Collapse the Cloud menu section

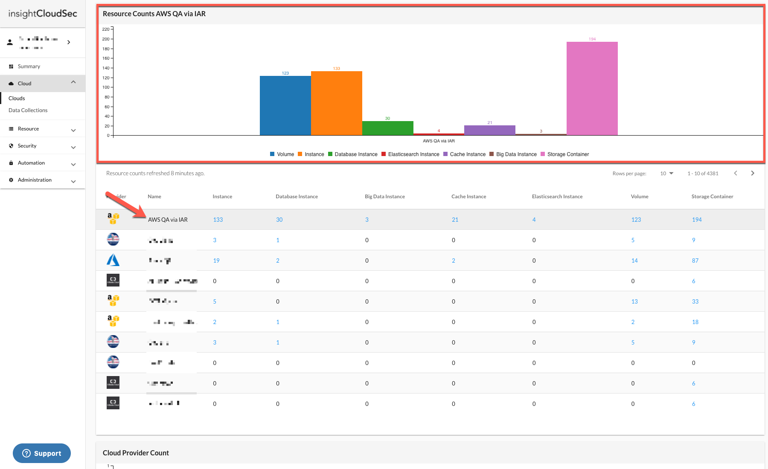[x=73, y=82]
